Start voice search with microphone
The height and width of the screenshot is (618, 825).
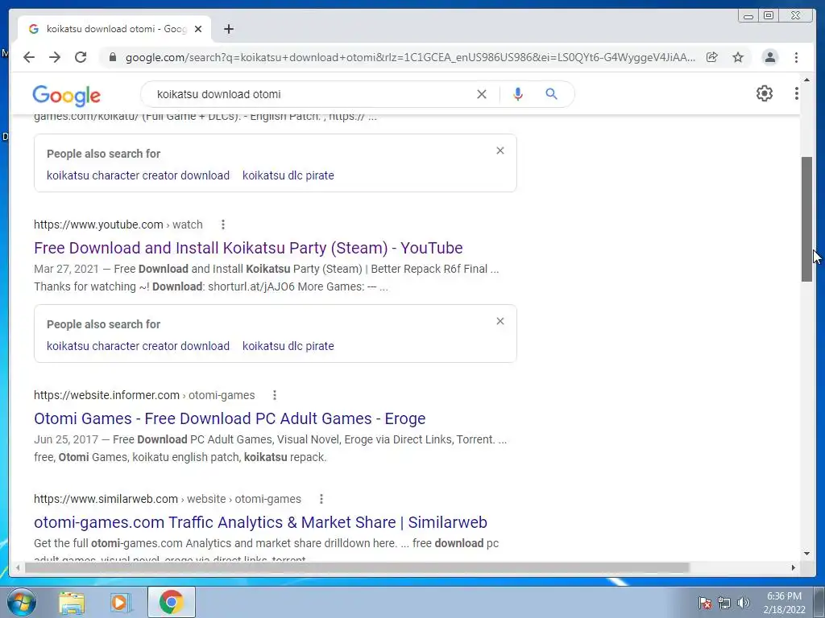[x=518, y=94]
